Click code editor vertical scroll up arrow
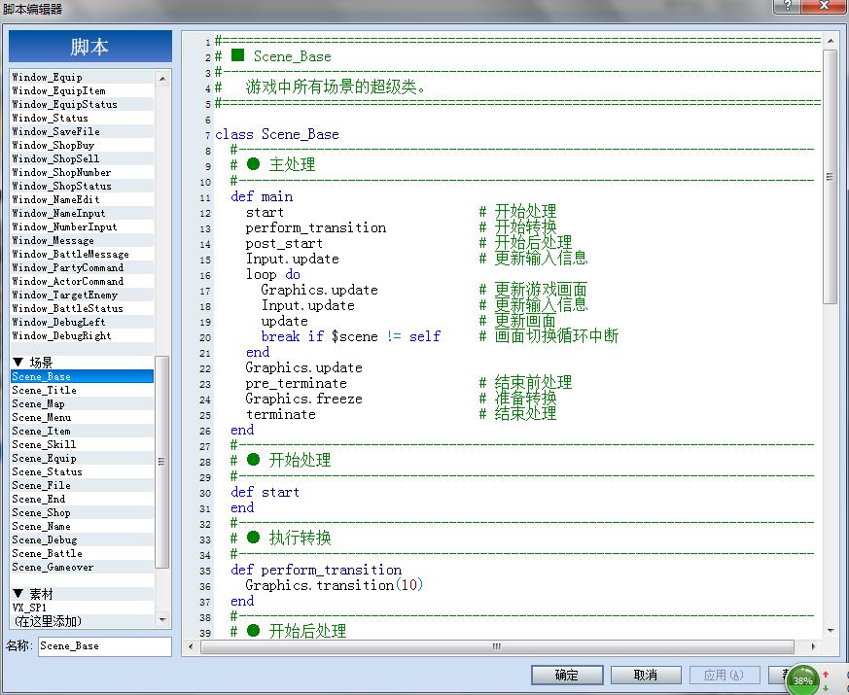The image size is (849, 695). click(x=831, y=41)
